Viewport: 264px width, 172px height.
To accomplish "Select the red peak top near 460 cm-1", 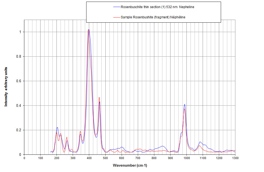I will (x=99, y=97).
